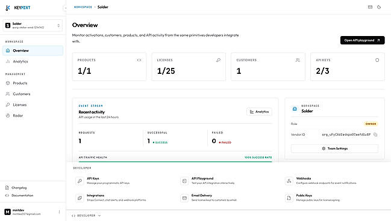This screenshot has height=221, width=391.
Task: Click the mintdev avatar
Action: (7, 212)
